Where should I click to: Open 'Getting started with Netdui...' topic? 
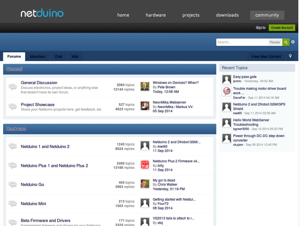[174, 199]
